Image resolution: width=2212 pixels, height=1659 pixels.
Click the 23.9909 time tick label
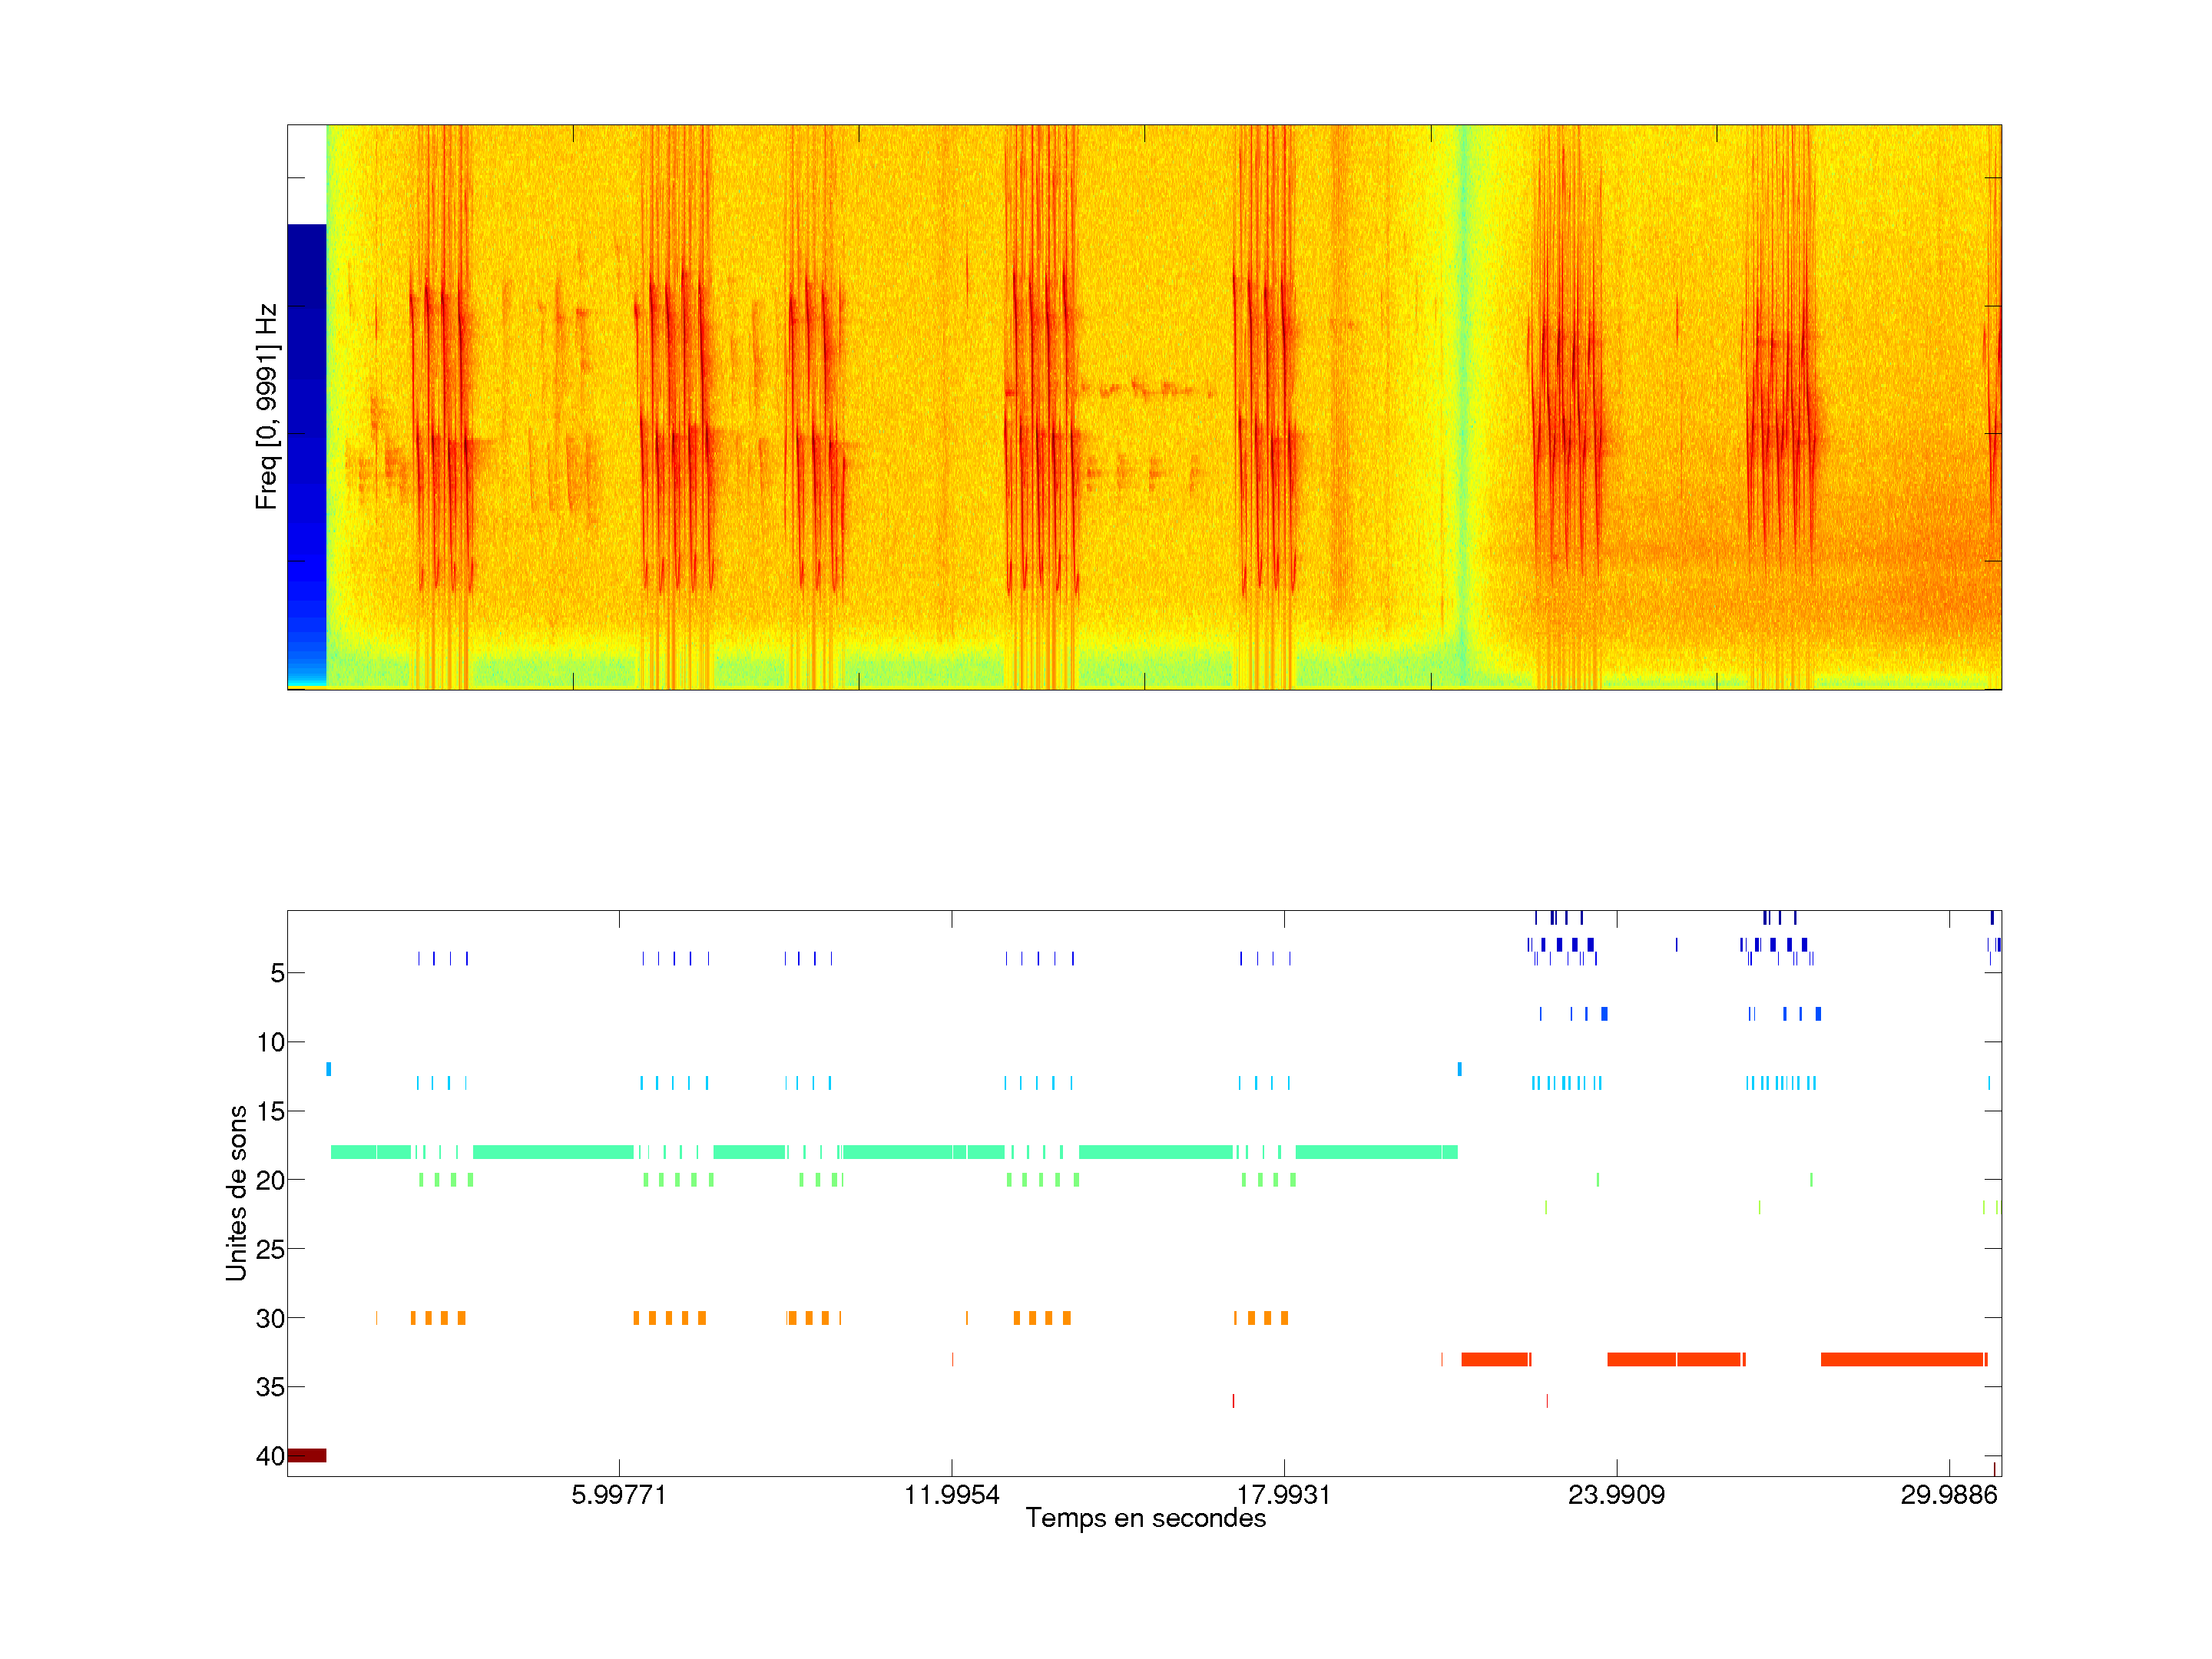tap(1616, 1494)
